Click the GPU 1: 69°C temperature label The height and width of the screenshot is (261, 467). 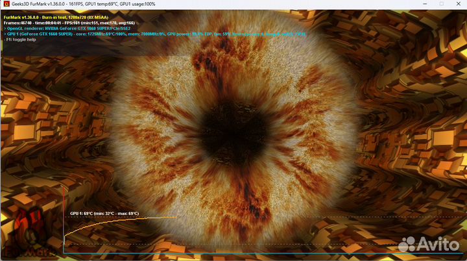104,213
